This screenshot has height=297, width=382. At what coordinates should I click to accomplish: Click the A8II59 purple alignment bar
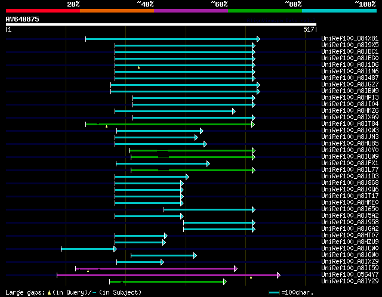click(155, 269)
